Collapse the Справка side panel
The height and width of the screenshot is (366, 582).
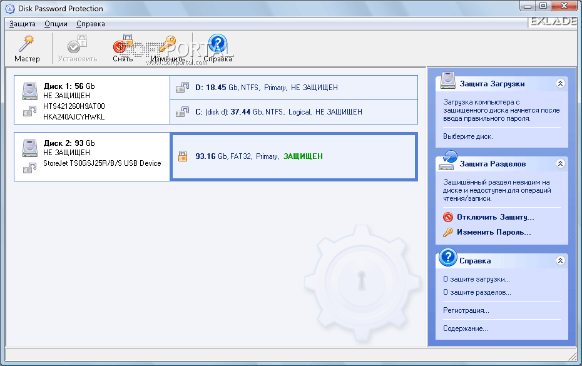point(561,261)
